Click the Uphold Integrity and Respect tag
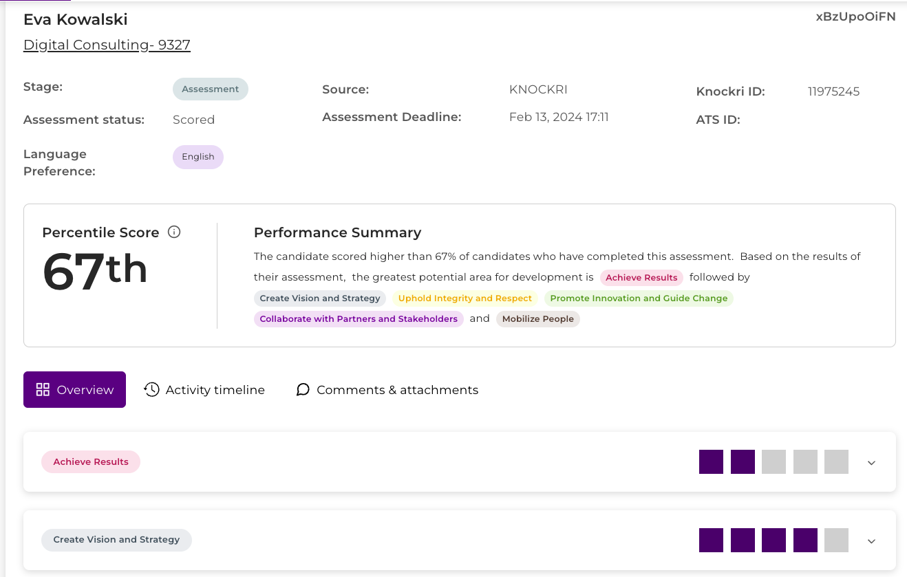Viewport: 907px width, 577px height. [465, 298]
